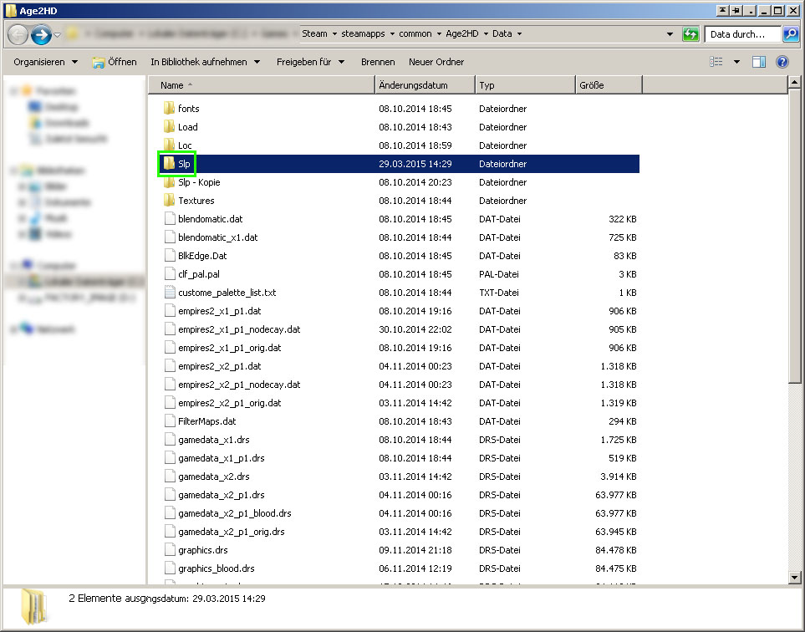Open the view options dropdown arrow
The height and width of the screenshot is (632, 805).
coord(736,62)
